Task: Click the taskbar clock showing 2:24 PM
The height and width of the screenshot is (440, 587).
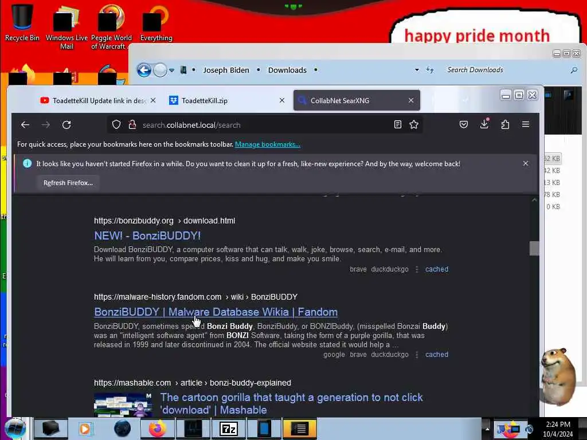Action: click(x=558, y=429)
